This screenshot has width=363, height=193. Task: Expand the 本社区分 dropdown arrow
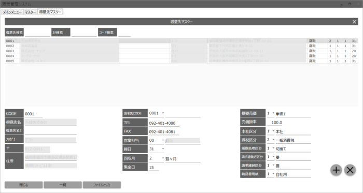click(x=273, y=131)
